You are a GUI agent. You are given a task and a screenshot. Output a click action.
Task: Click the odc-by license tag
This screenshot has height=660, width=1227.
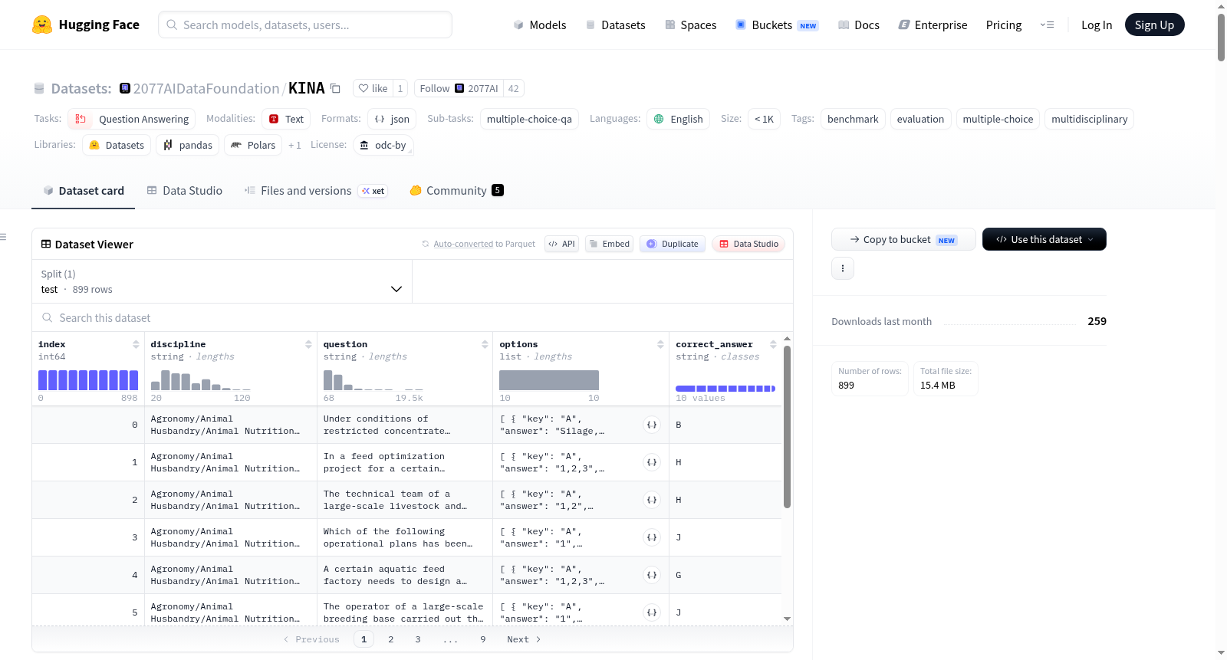point(383,145)
